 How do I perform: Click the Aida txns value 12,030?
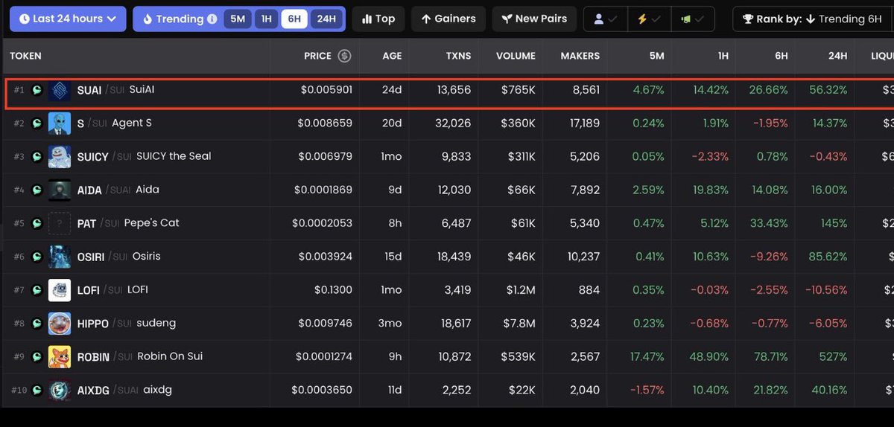tap(454, 190)
